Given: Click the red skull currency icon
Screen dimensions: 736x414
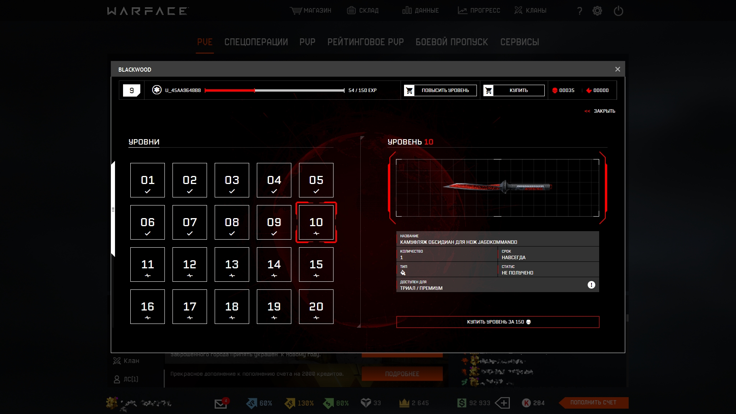Looking at the screenshot, I should (x=555, y=90).
